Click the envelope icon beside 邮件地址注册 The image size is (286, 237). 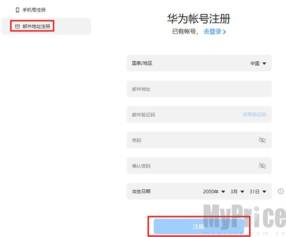pyautogui.click(x=17, y=26)
